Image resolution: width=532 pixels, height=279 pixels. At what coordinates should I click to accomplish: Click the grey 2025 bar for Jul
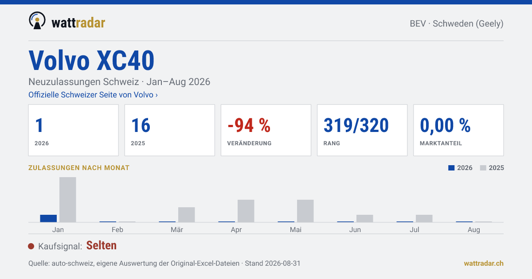[424, 218]
